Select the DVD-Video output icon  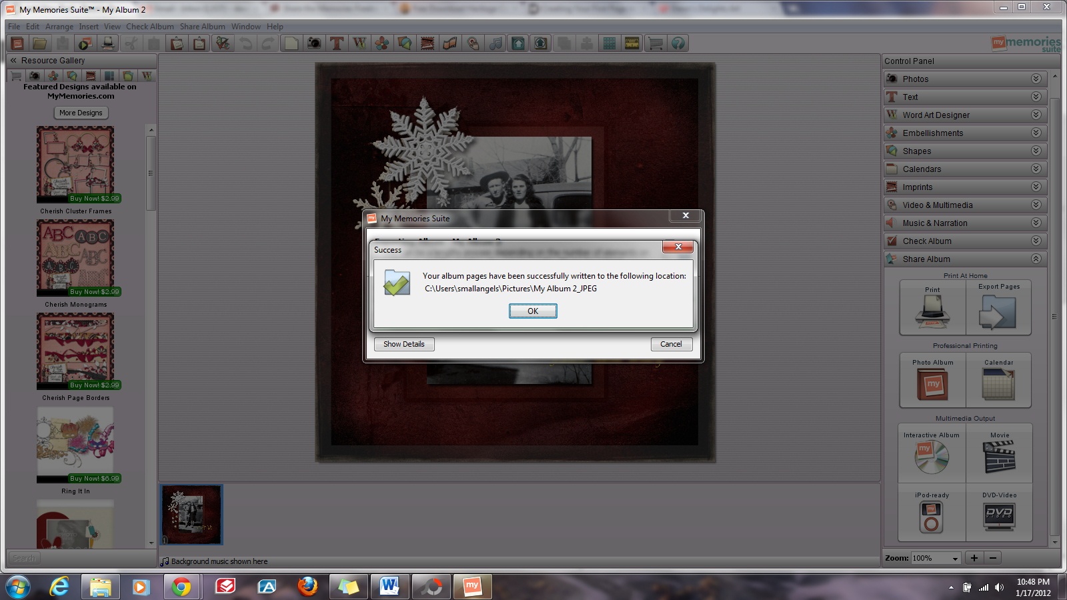click(x=999, y=515)
